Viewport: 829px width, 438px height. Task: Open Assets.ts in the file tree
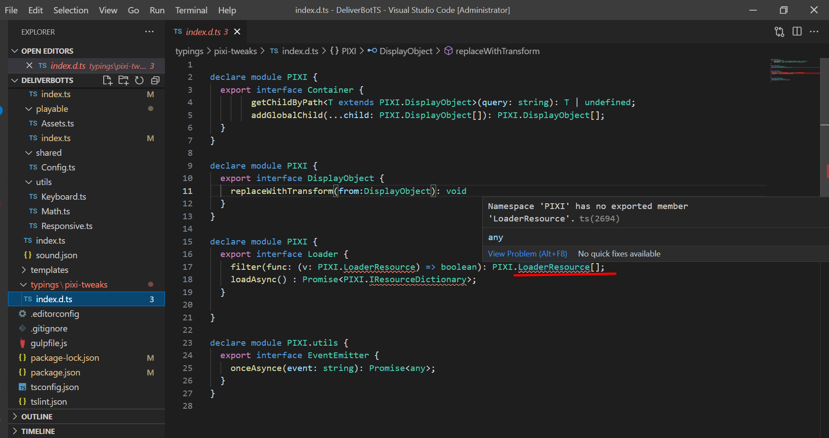point(57,123)
